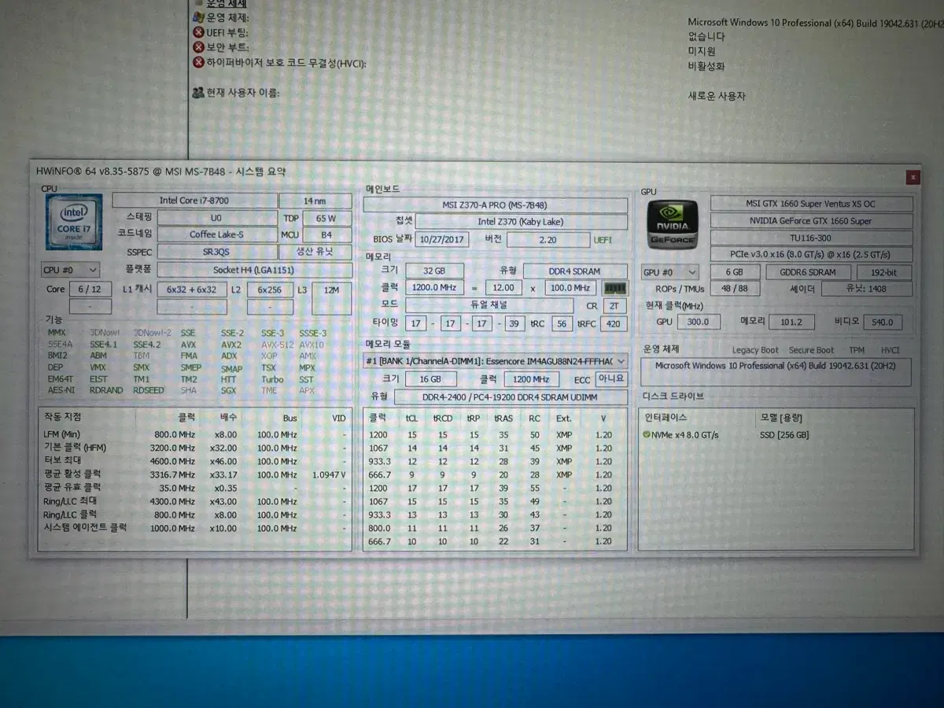This screenshot has width=944, height=708.
Task: Click the 2T command rate field
Action: 614,306
